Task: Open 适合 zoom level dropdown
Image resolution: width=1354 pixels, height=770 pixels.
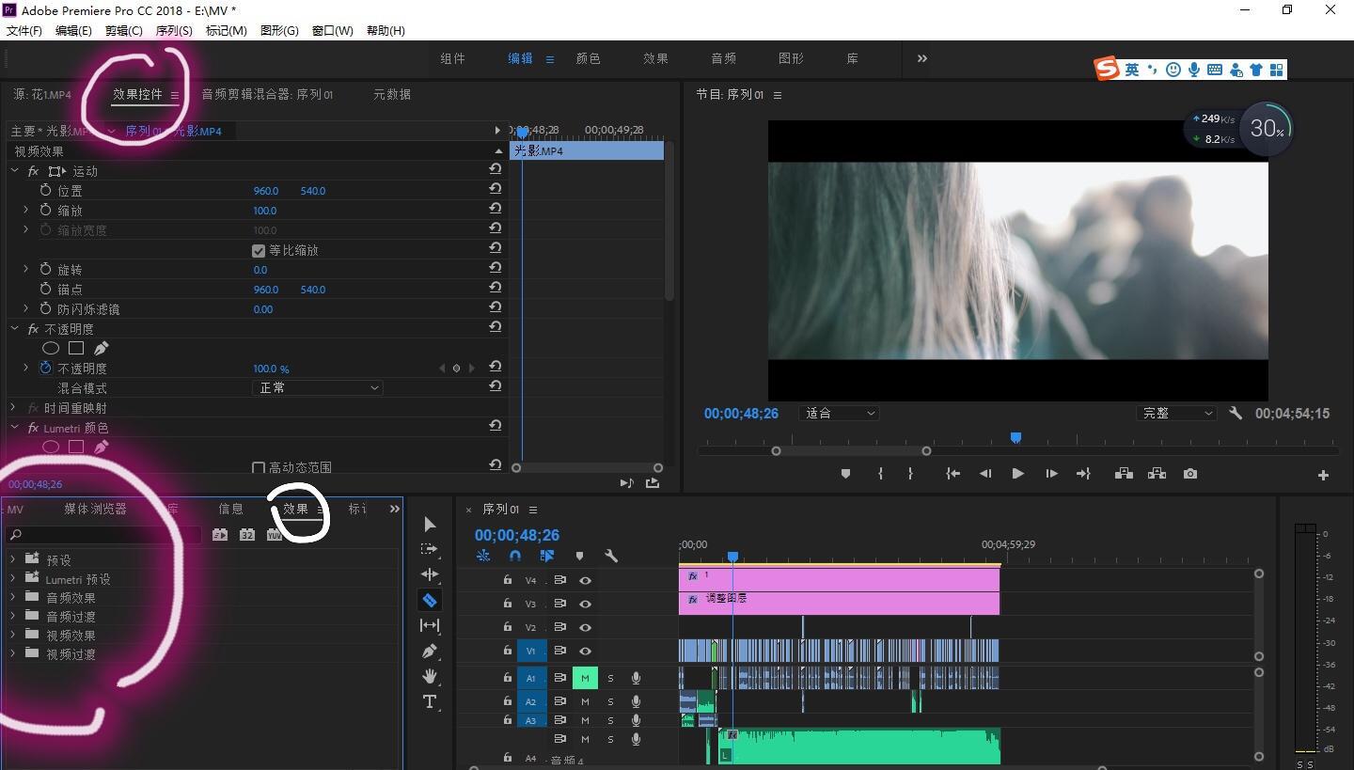Action: (x=839, y=413)
